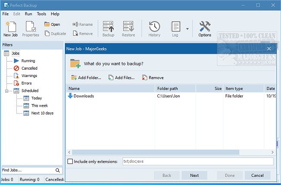This screenshot has height=185, width=281.
Task: Open the Run menu
Action: tap(28, 14)
